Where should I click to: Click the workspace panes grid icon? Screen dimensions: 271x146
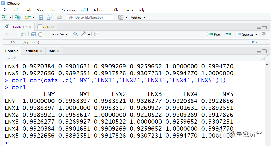tap(121, 17)
